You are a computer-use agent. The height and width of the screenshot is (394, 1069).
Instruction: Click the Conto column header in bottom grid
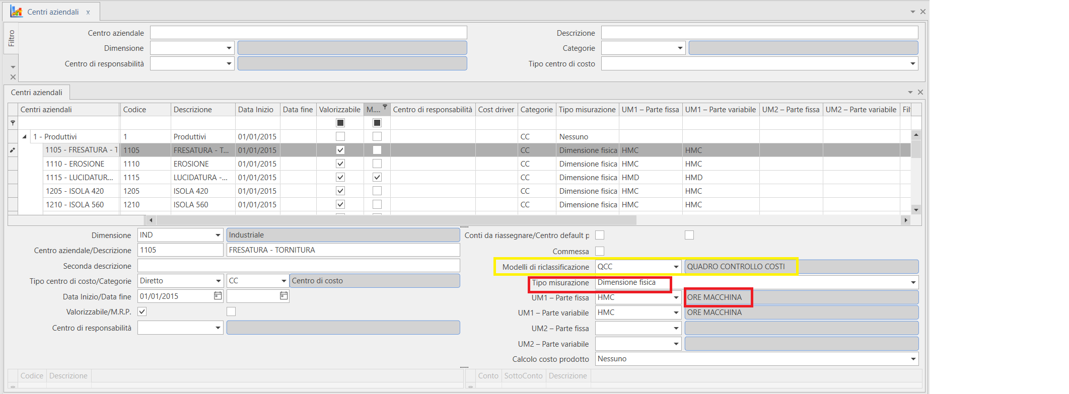click(488, 376)
